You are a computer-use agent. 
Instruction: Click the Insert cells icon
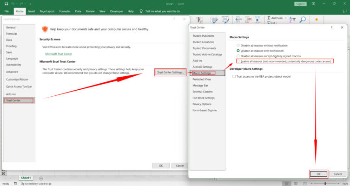238,20
